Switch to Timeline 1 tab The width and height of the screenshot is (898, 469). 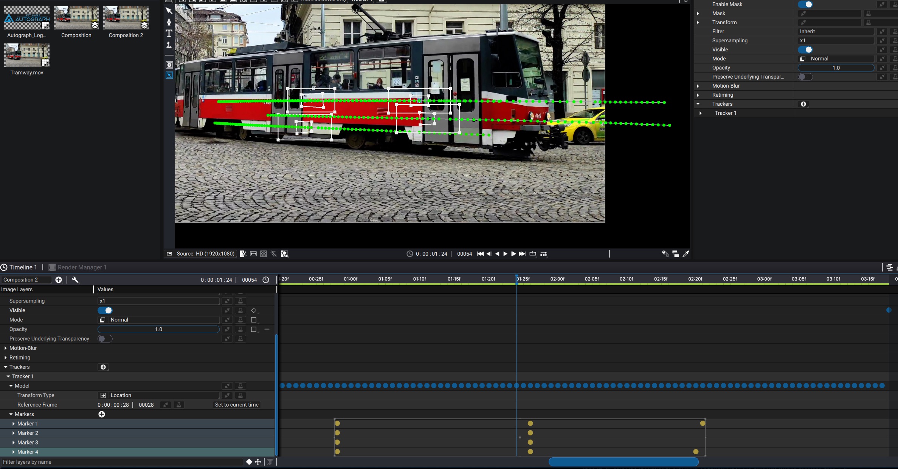pyautogui.click(x=19, y=267)
